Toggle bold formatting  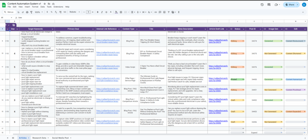coord(98,12)
